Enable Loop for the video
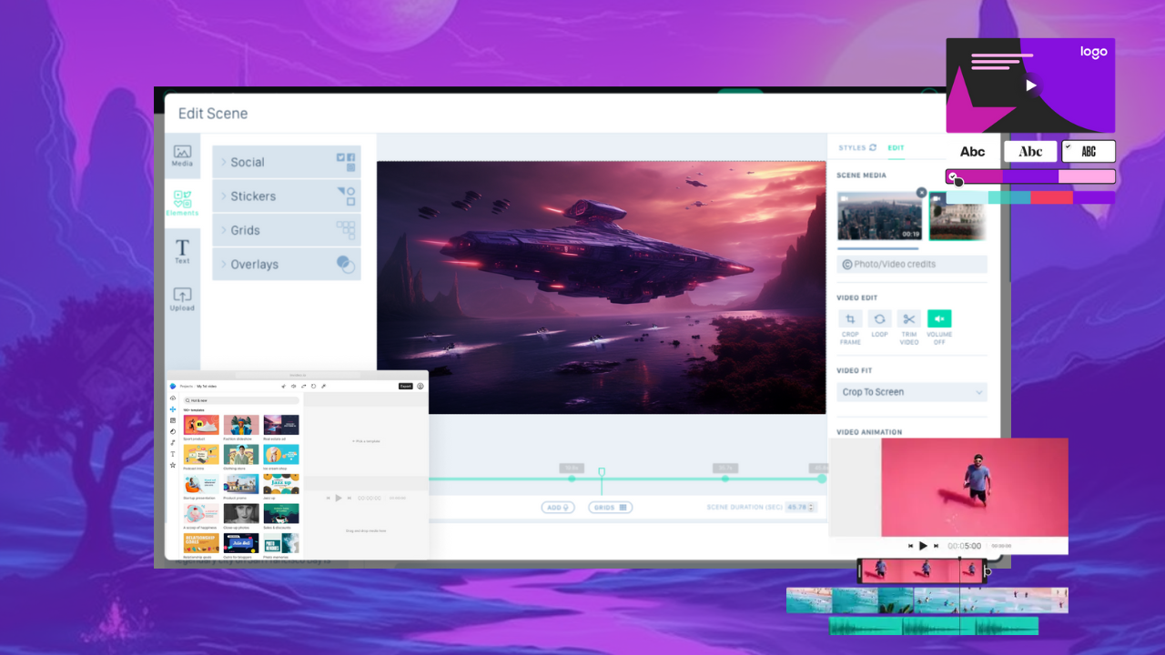 879,319
